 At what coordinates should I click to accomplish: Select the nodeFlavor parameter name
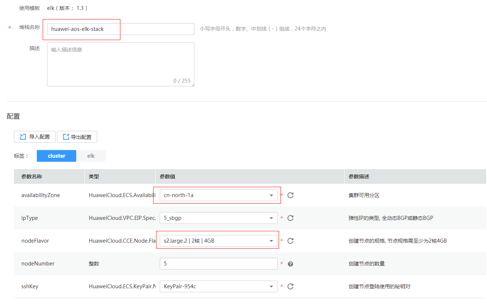(x=35, y=241)
